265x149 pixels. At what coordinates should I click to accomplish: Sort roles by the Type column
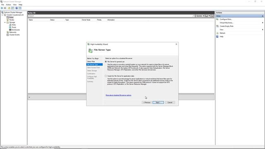67,20
